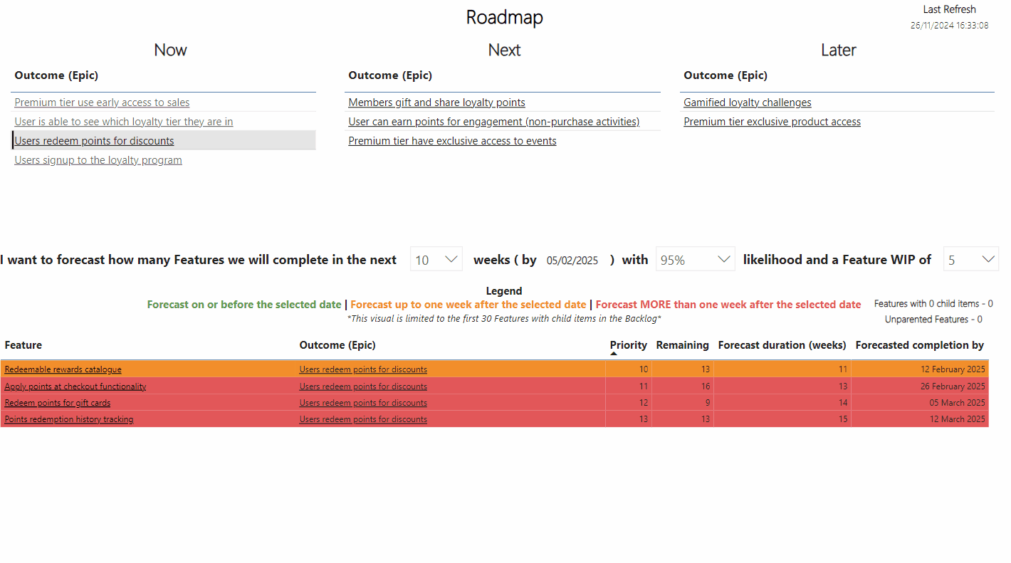Screen dimensions: 1011x563
Task: Open the "Redeem points for gift cards" feature
Action: tap(57, 402)
